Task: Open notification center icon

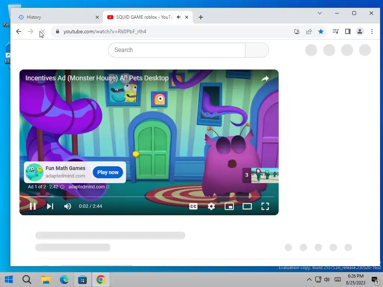Action: [375, 280]
